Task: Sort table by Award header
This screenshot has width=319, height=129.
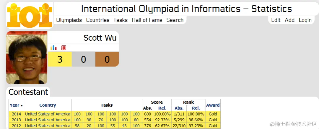Action: [x=213, y=105]
